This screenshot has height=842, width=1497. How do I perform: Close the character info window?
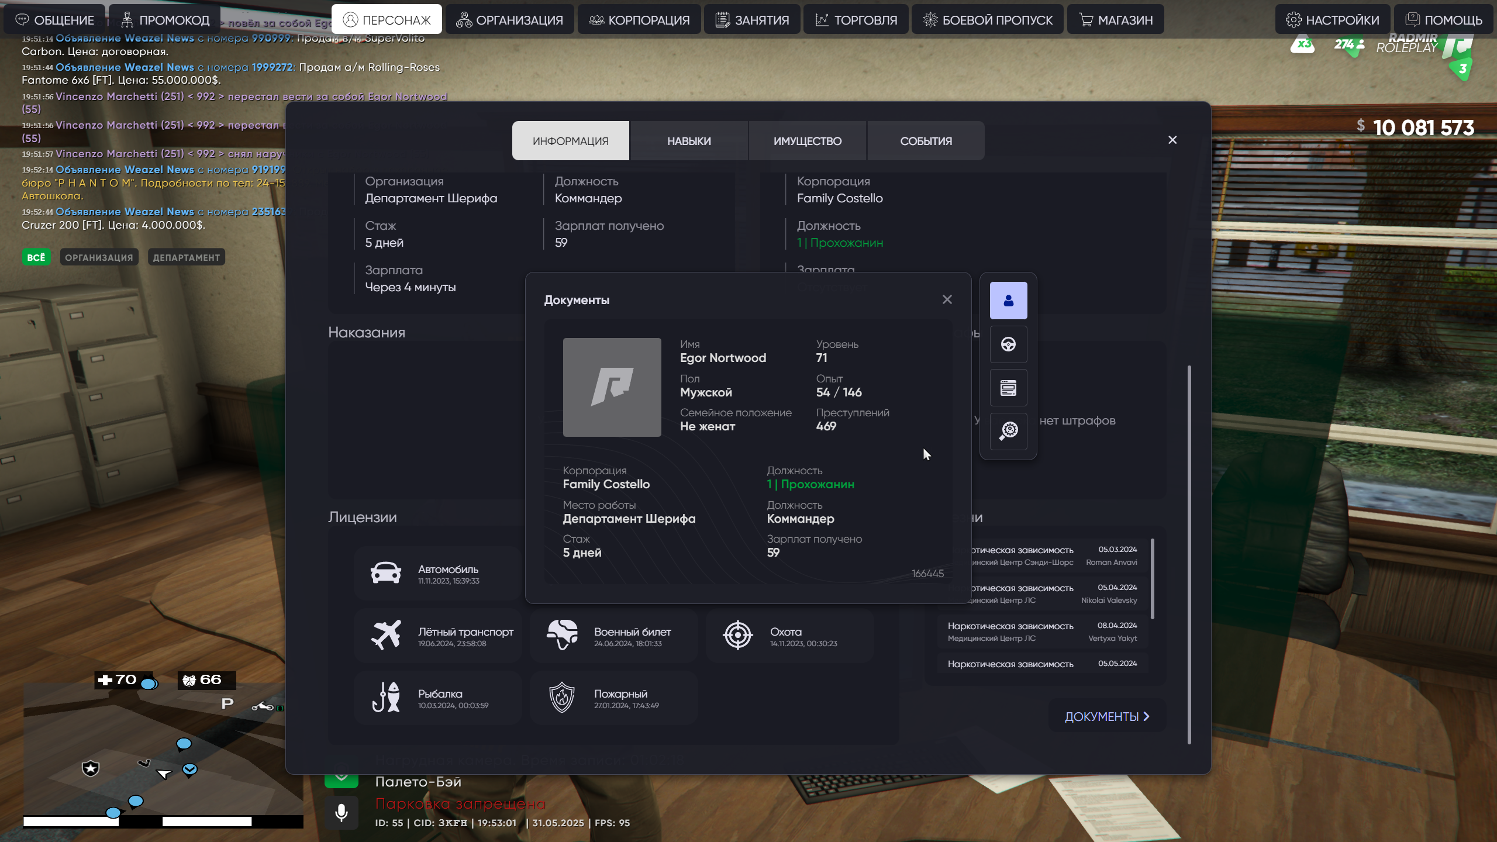(x=1172, y=140)
